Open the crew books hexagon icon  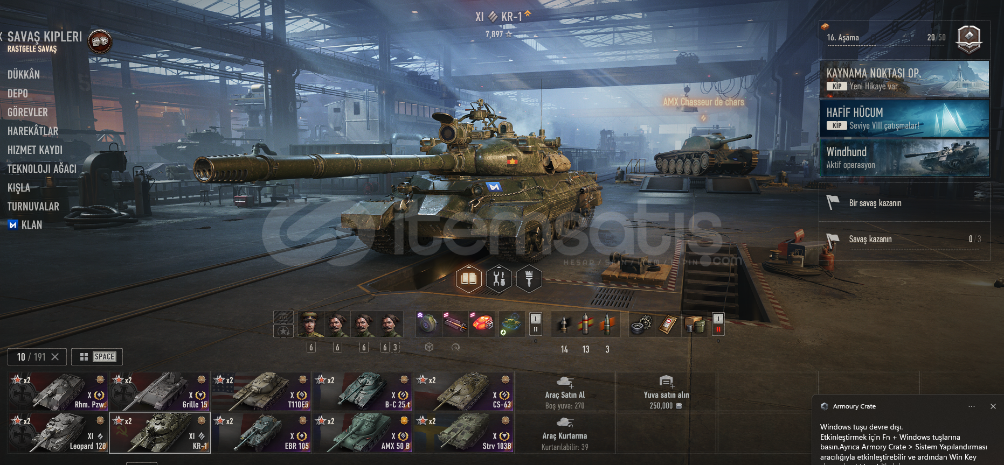click(x=468, y=278)
